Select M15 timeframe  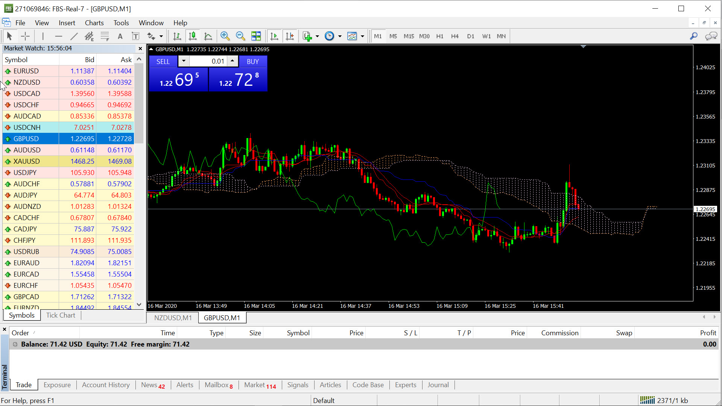409,36
